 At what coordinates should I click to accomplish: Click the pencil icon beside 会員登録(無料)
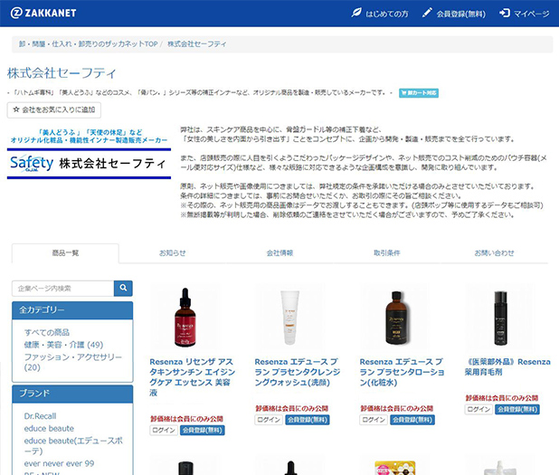point(426,14)
